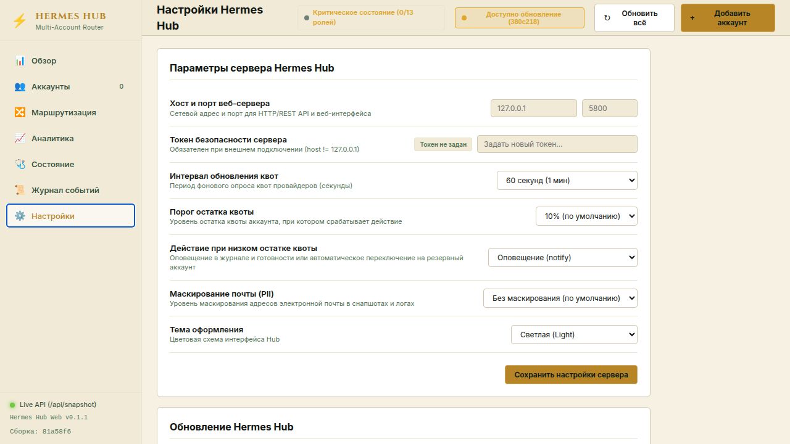Click Сохранить настройки сервера button
790x444 pixels.
[x=571, y=374]
